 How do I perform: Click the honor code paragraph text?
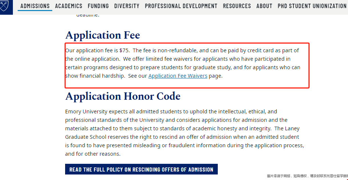pyautogui.click(x=184, y=133)
